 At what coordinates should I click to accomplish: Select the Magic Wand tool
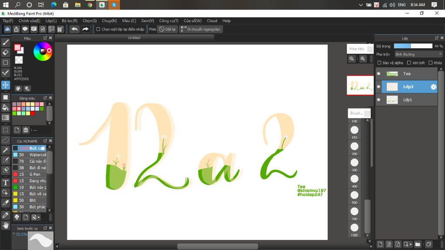pos(5,150)
